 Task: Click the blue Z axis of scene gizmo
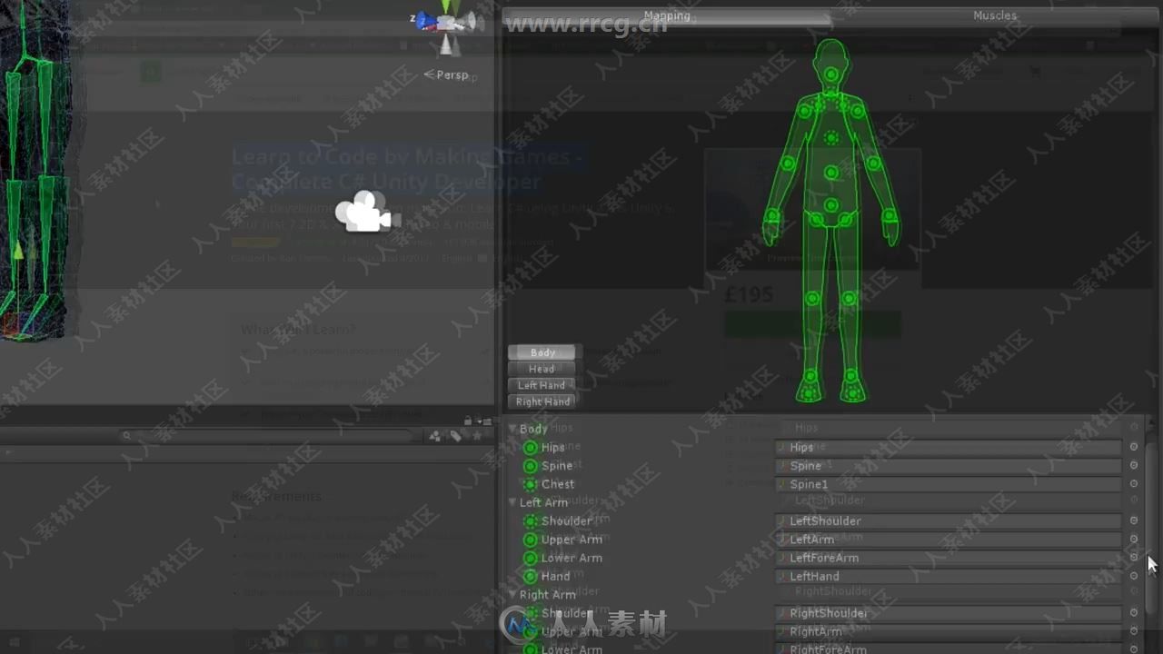425,21
